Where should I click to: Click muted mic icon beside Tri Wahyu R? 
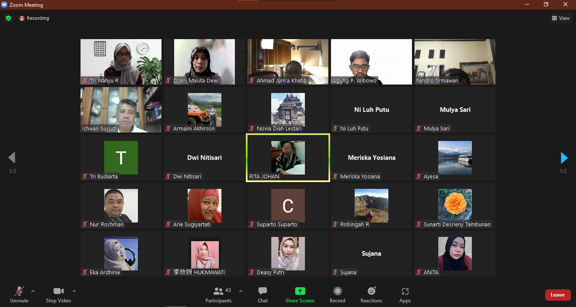coord(85,81)
